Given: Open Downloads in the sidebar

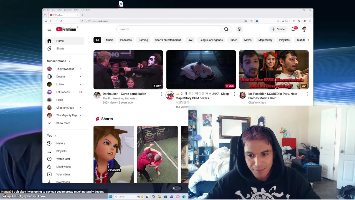Looking at the screenshot, I should click(64, 182).
